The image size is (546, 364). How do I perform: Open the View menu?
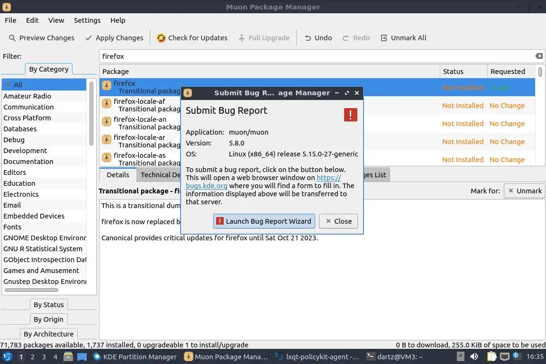[x=56, y=20]
